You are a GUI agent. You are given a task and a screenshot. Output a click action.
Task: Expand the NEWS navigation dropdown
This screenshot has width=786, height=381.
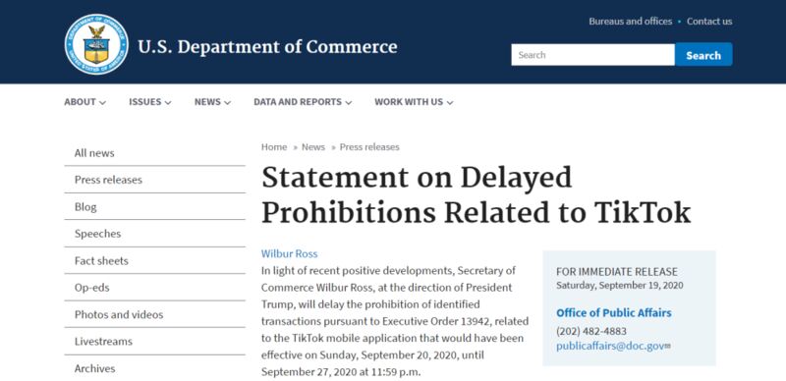[212, 102]
